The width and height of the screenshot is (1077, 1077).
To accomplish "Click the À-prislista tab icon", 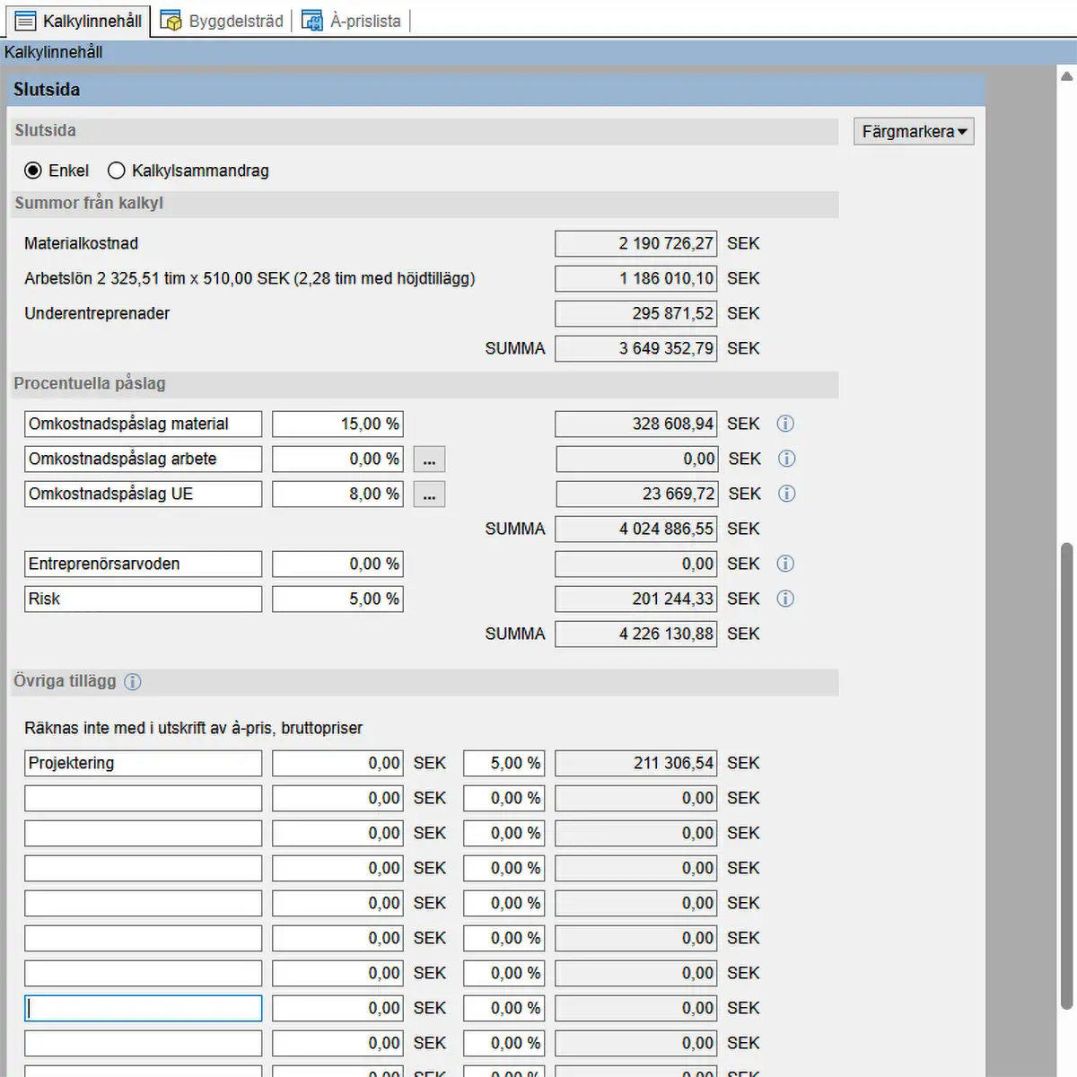I will [311, 21].
